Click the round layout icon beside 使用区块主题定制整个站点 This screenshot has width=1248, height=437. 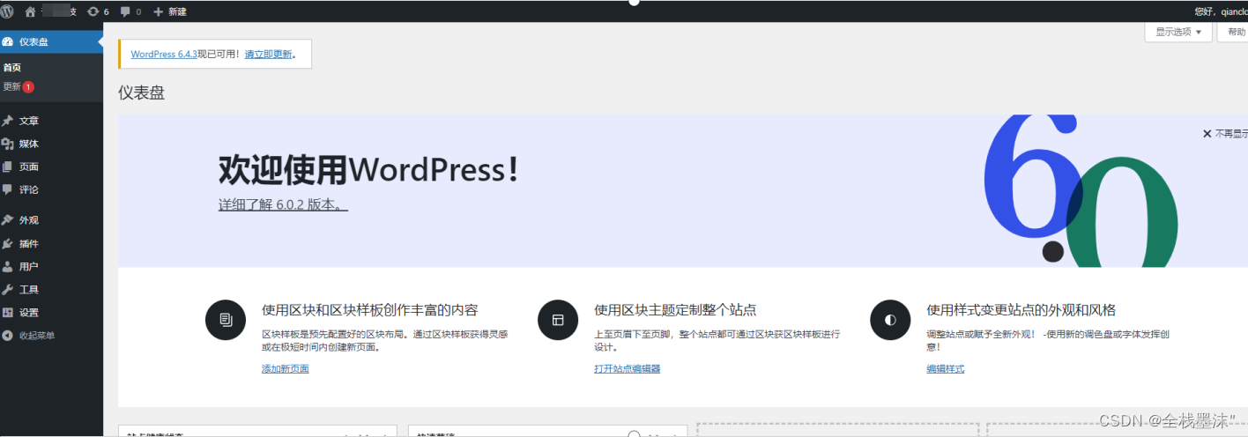click(x=558, y=319)
